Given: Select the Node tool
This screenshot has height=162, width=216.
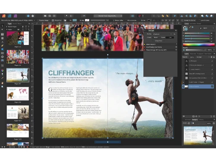Looking at the screenshot, I should coord(2,29).
